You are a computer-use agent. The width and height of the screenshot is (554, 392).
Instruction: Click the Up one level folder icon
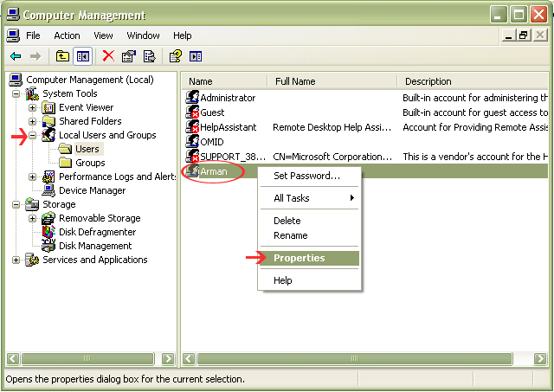pyautogui.click(x=62, y=56)
